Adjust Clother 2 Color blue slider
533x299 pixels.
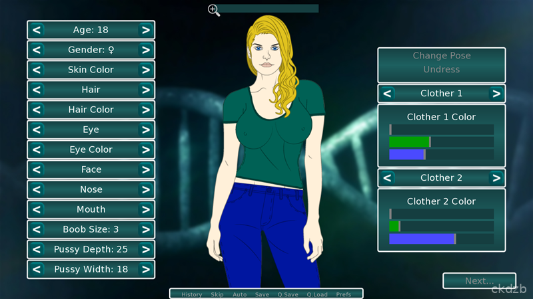click(x=442, y=239)
